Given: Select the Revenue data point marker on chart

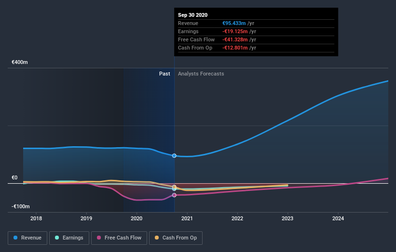Looking at the screenshot, I should (x=174, y=156).
